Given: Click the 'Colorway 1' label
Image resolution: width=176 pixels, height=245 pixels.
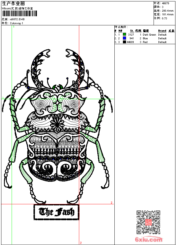Looking at the screenshot, I should 17,23.
